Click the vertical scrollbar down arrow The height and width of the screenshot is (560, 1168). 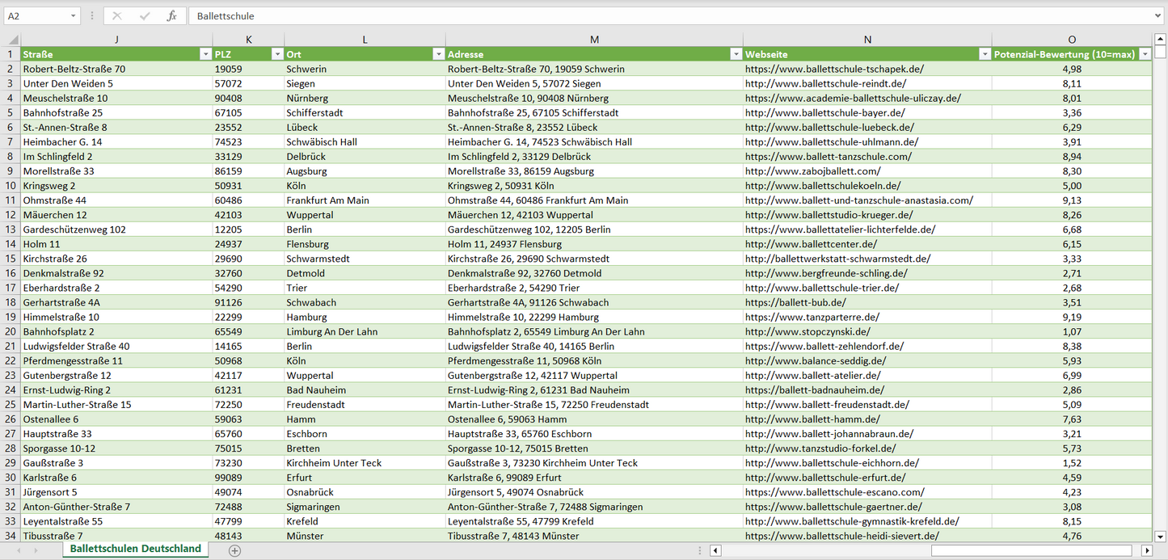1161,536
